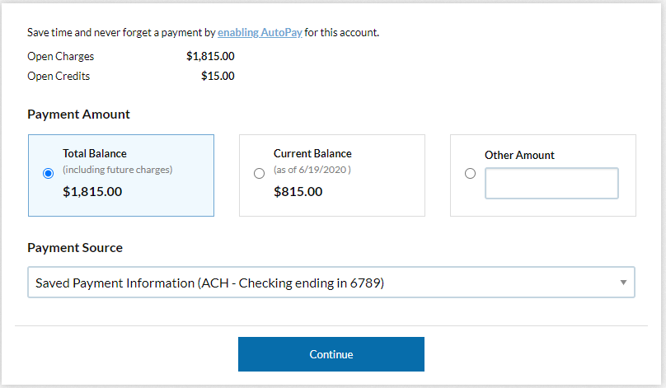Click the Payment Amount heading
This screenshot has width=666, height=388.
78,115
